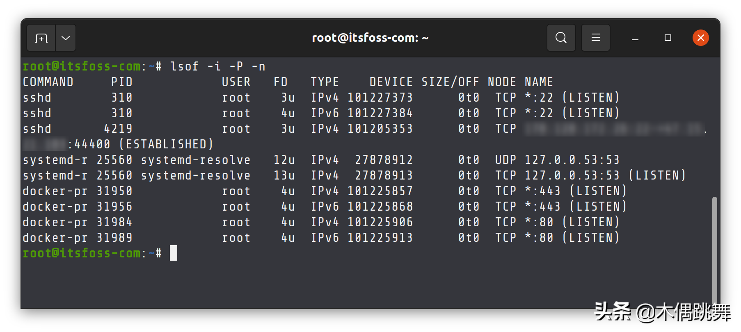
Task: Click UDP in the systemd-resolve row
Action: 505,160
